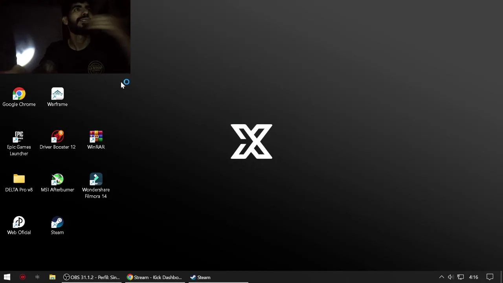Image resolution: width=503 pixels, height=283 pixels.
Task: Click the Driver Booster 12 icon
Action: [x=57, y=140]
